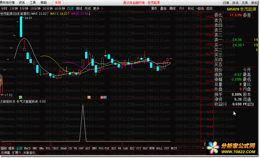Viewport: 260px width, 158px height.
Task: Click the 资讯 button at top right
Action: (x=235, y=3)
